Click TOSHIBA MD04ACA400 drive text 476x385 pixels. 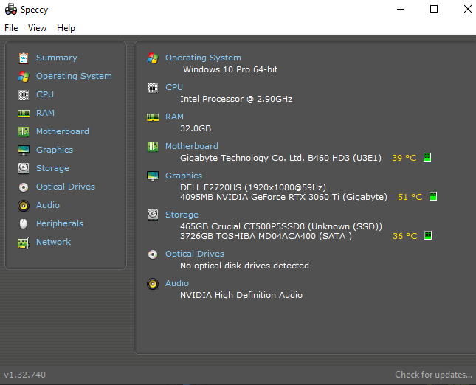(266, 236)
